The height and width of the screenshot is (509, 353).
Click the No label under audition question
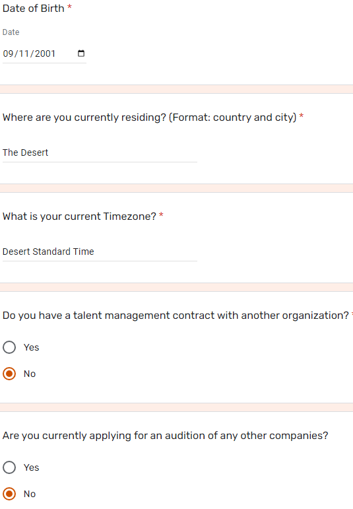30,494
